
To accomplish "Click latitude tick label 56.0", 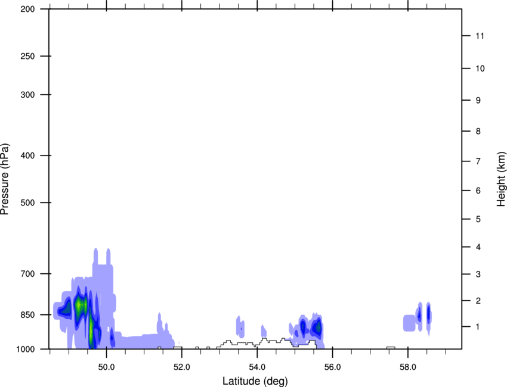I will [x=332, y=367].
